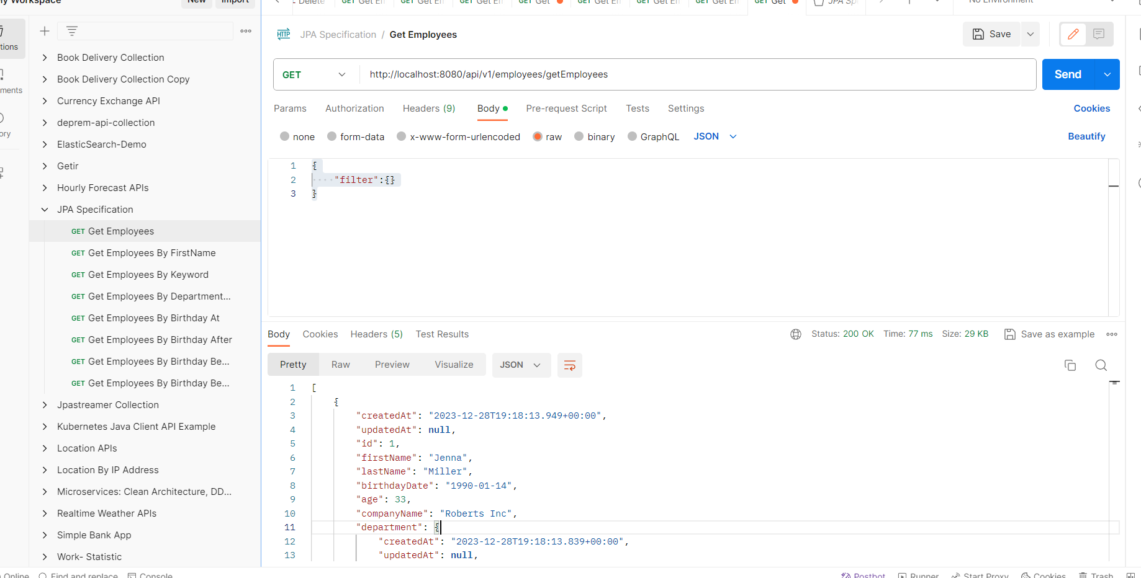Switch to response Headers (5) tab
The image size is (1141, 578).
(x=376, y=334)
